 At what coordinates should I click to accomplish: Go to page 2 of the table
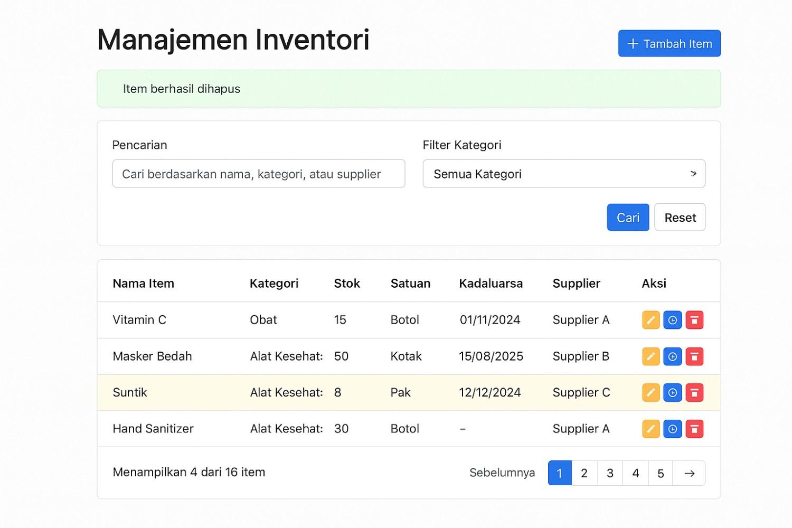[x=584, y=473]
